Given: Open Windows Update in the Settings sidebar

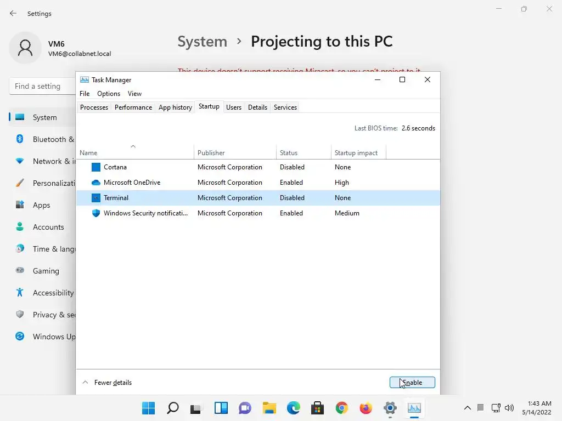Looking at the screenshot, I should pyautogui.click(x=42, y=337).
